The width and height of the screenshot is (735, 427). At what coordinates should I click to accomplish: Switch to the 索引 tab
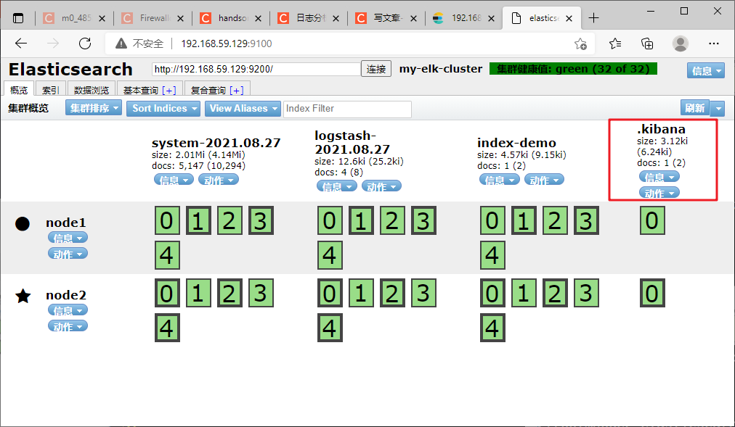51,89
